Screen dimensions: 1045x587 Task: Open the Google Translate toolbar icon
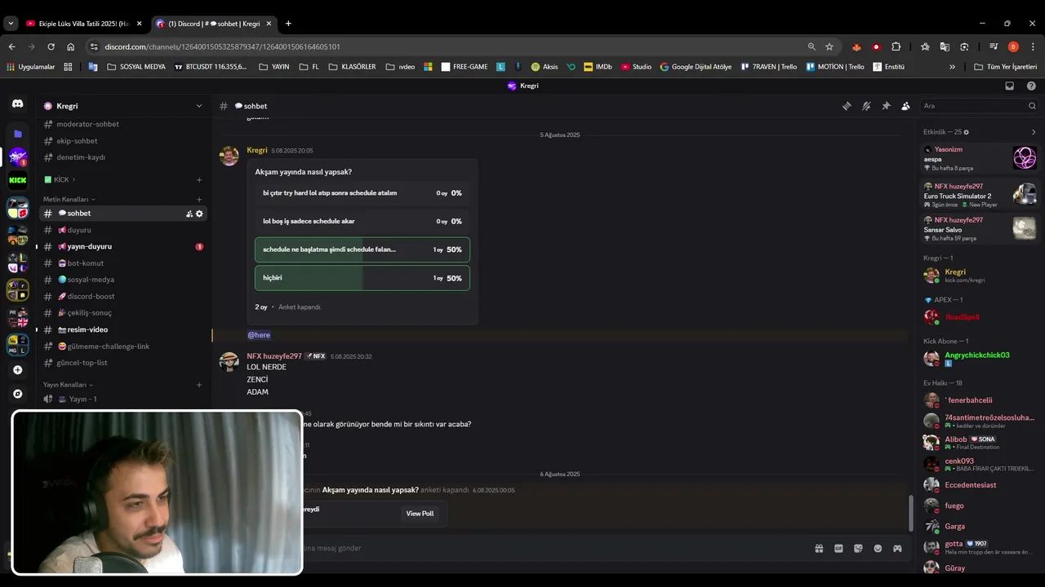(x=945, y=46)
